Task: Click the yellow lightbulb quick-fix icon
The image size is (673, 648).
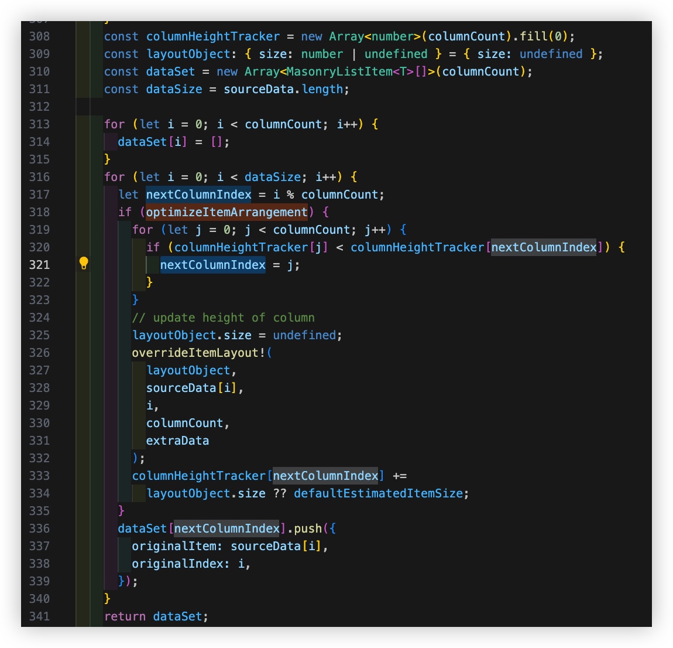Action: click(84, 264)
